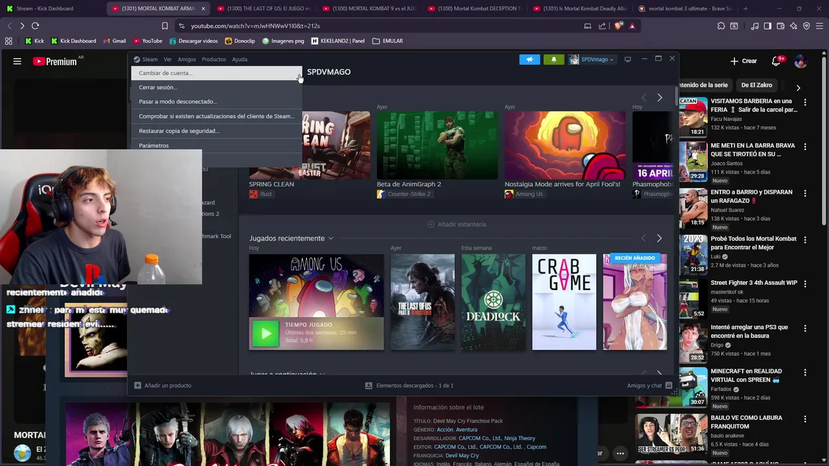This screenshot has height=466, width=829.
Task: Open the Amigos menu in Steam
Action: [x=187, y=60]
